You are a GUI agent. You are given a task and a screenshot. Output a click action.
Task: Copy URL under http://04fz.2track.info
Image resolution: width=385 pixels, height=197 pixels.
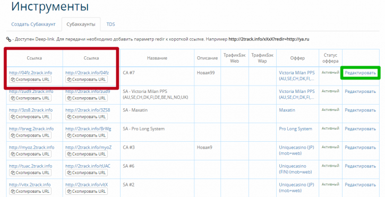tap(30, 79)
